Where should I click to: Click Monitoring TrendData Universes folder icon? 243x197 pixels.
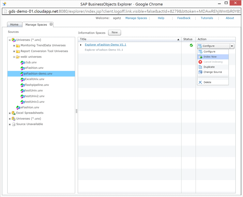pyautogui.click(x=18, y=46)
